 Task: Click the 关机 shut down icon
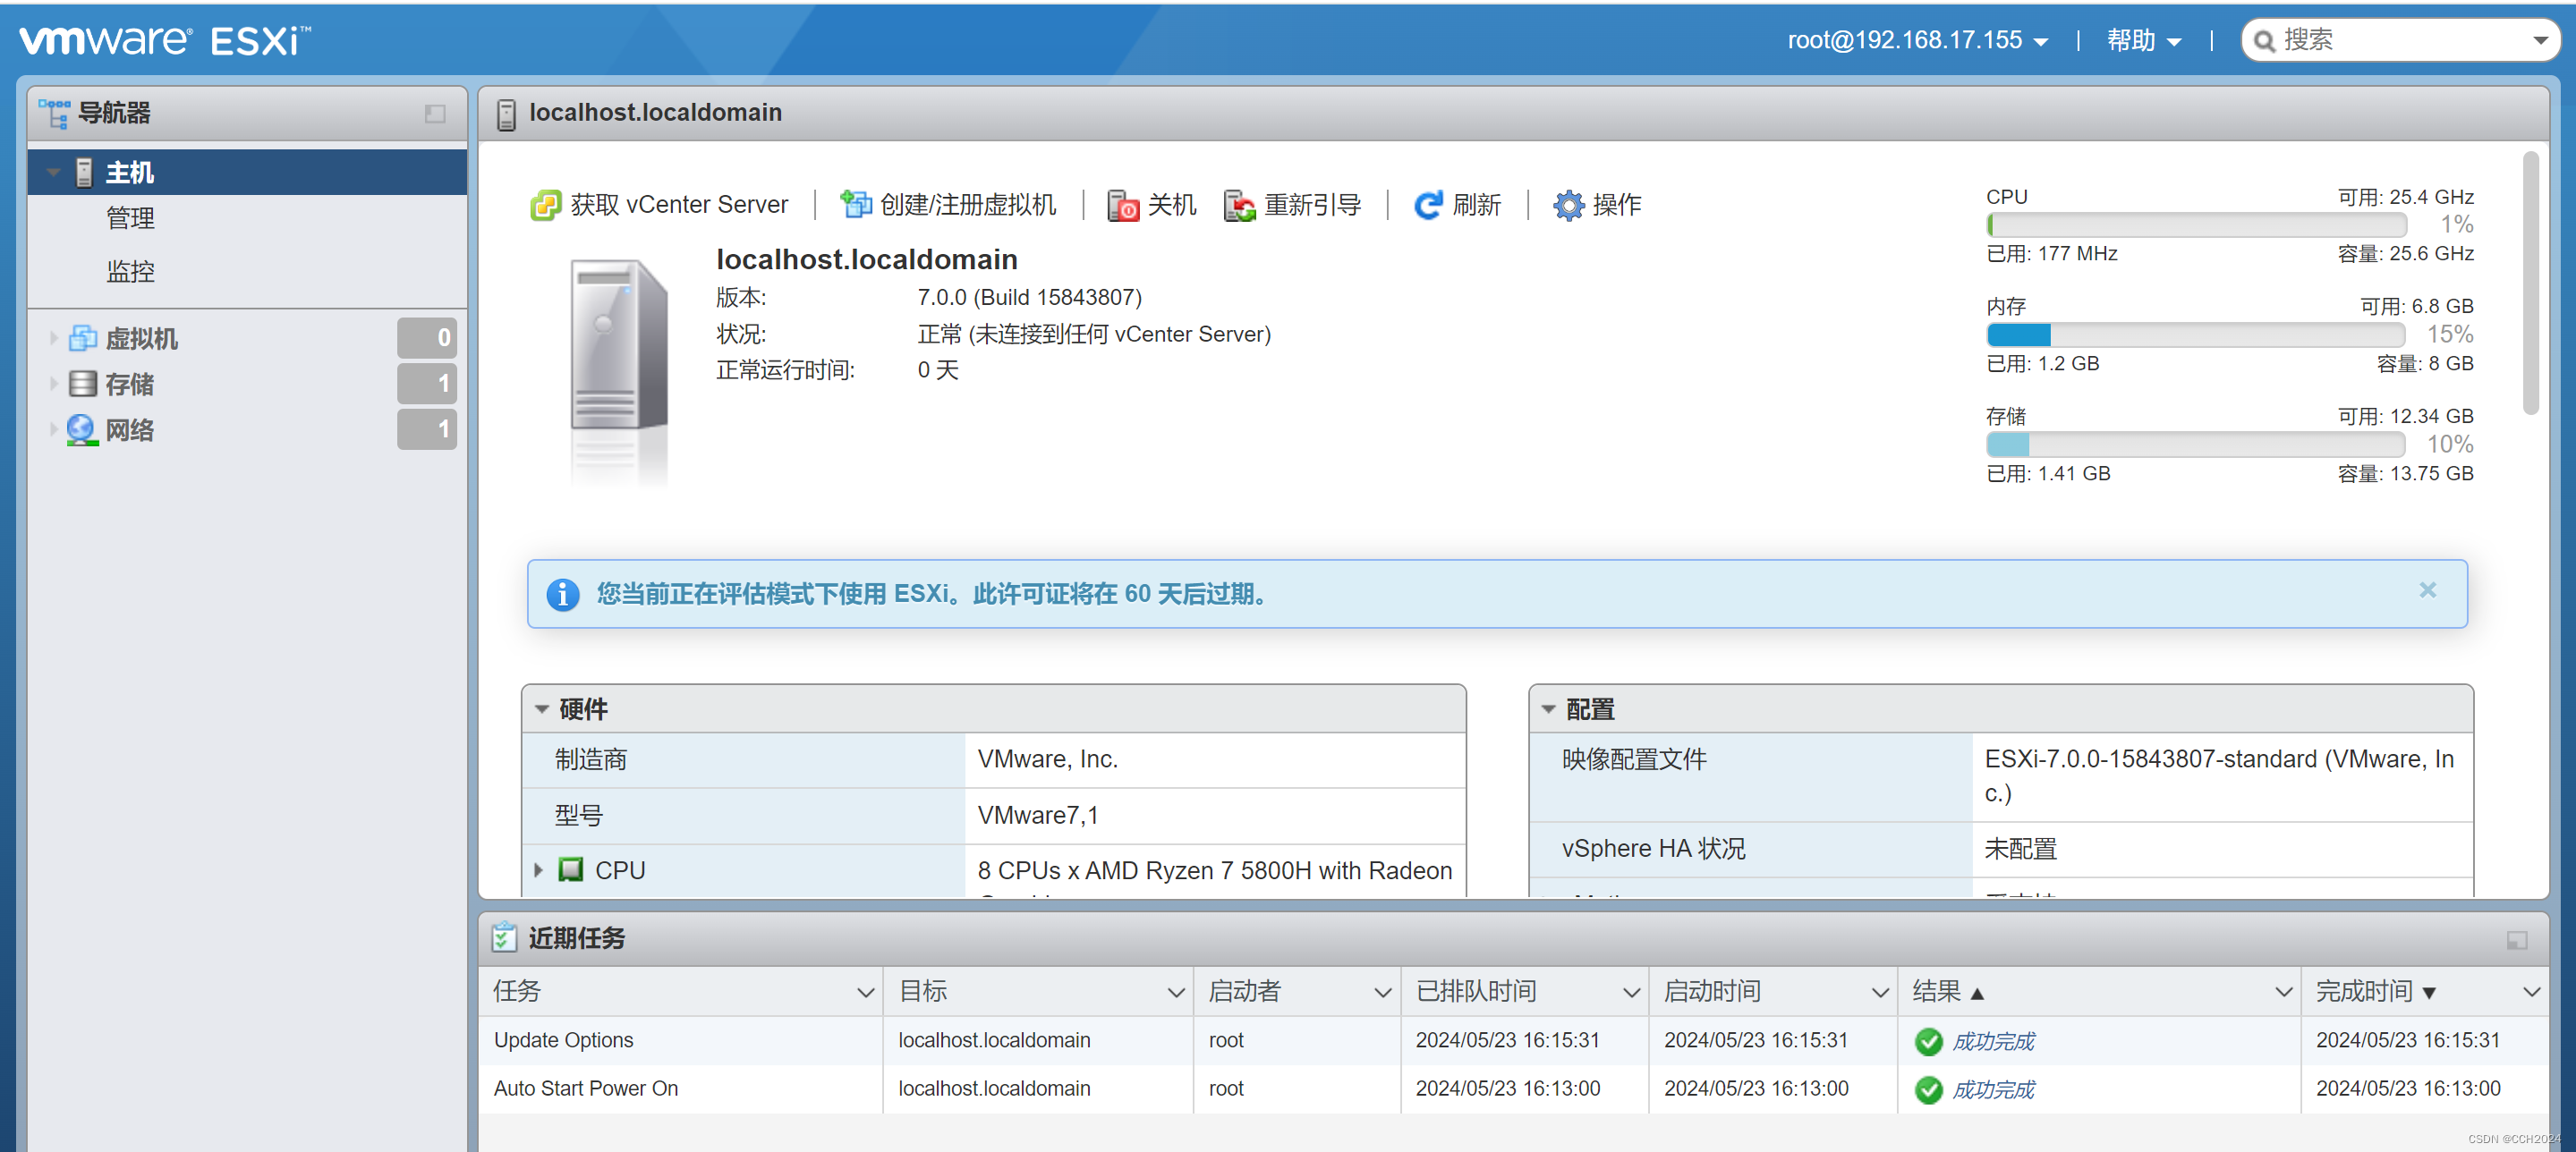click(1123, 205)
